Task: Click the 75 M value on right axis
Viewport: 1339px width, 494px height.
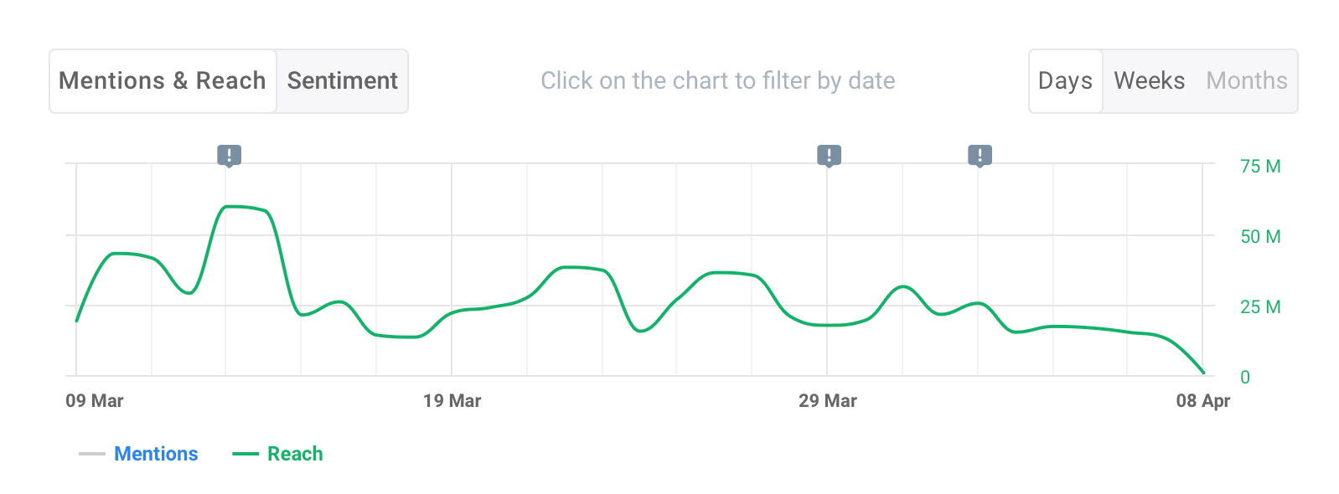Action: [x=1259, y=166]
